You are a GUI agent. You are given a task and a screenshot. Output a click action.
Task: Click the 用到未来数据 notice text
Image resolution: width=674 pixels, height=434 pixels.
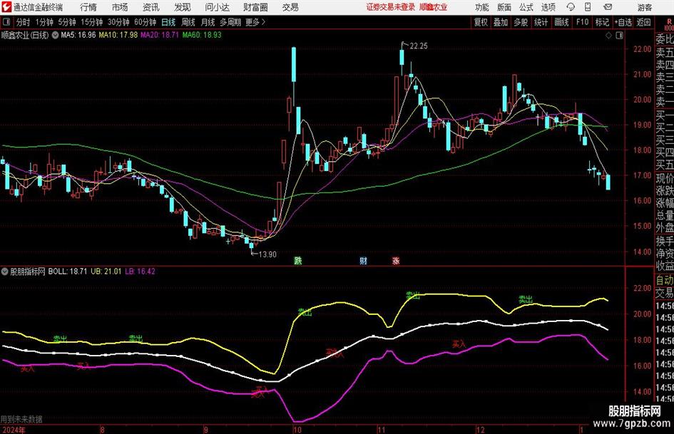coord(21,419)
